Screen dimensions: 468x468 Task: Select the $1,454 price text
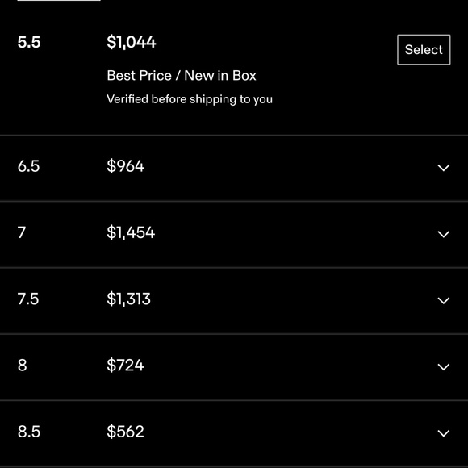click(131, 232)
